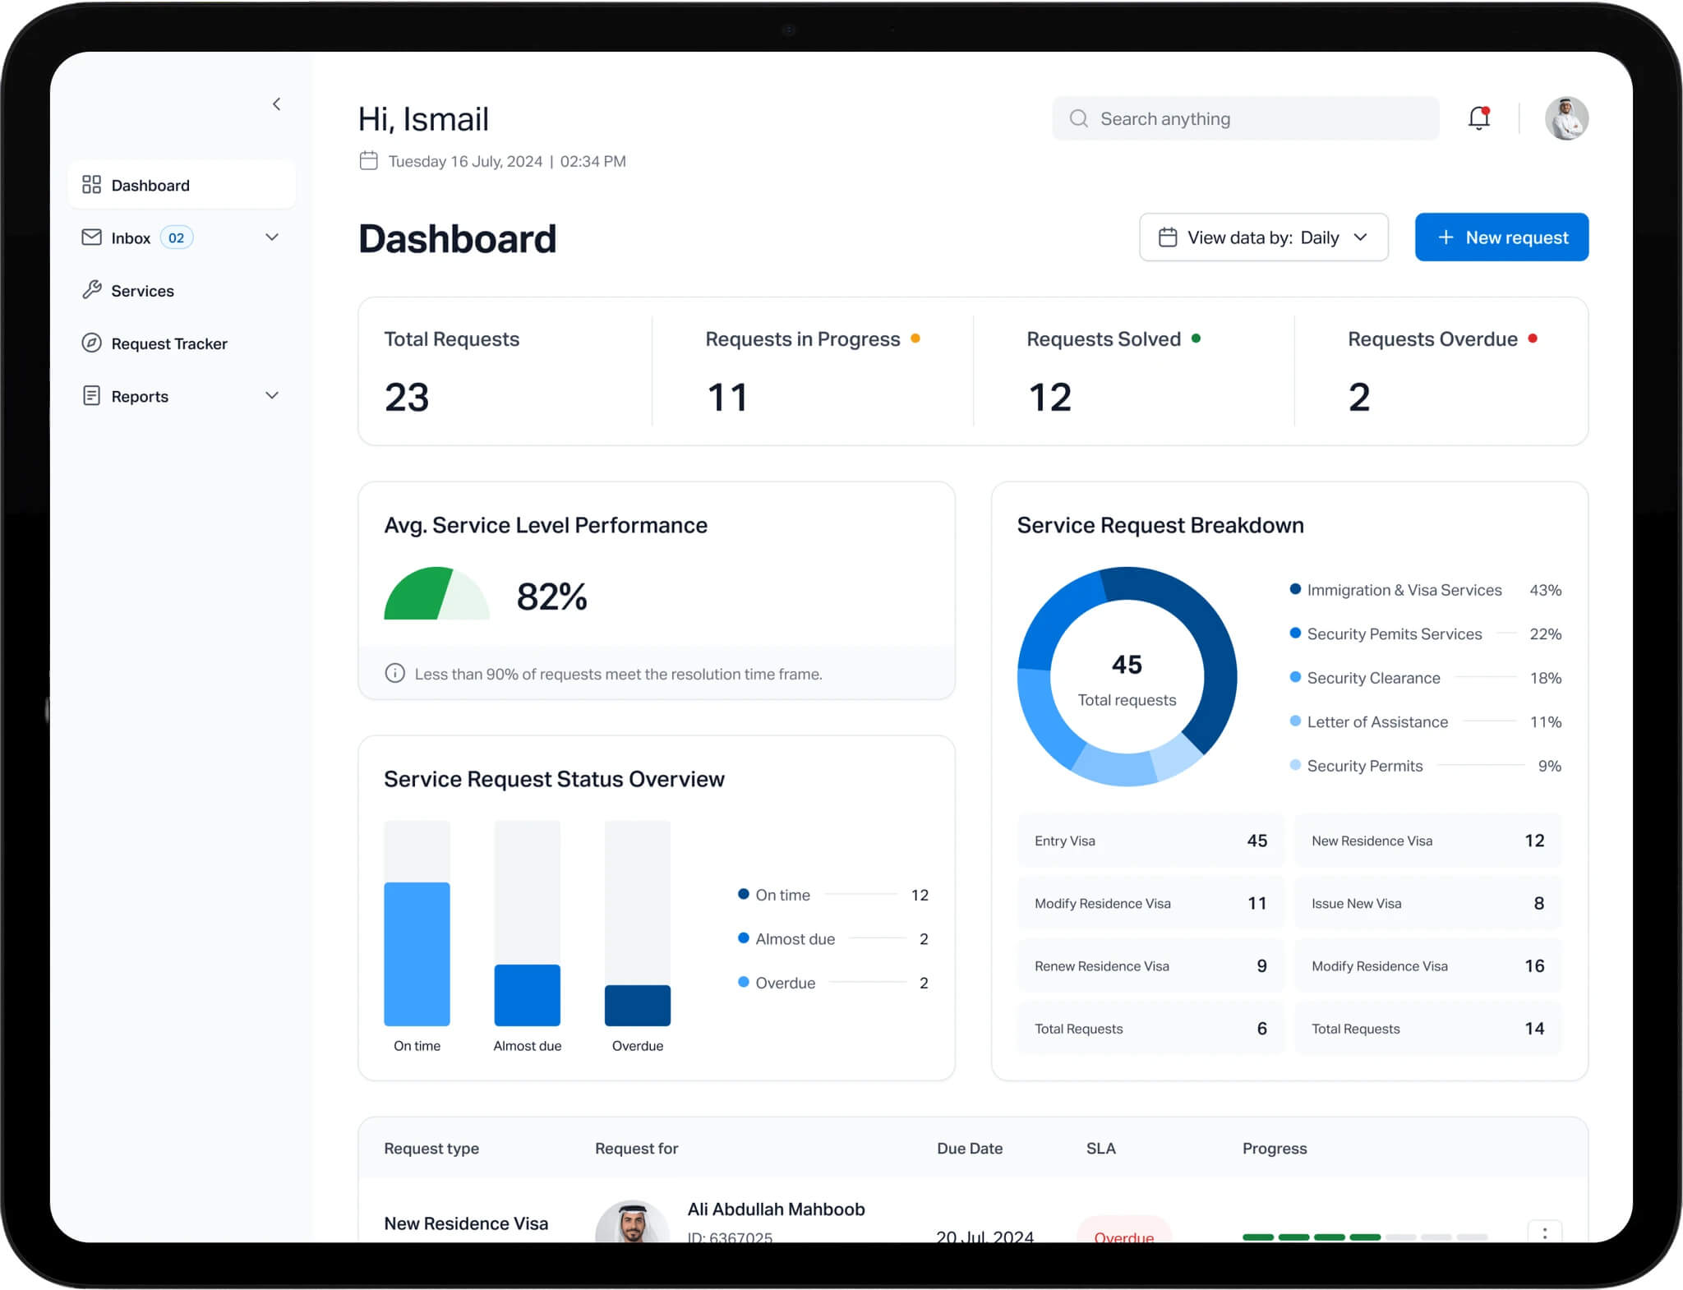Click the Search anything field
1683x1290 pixels.
pos(1245,119)
